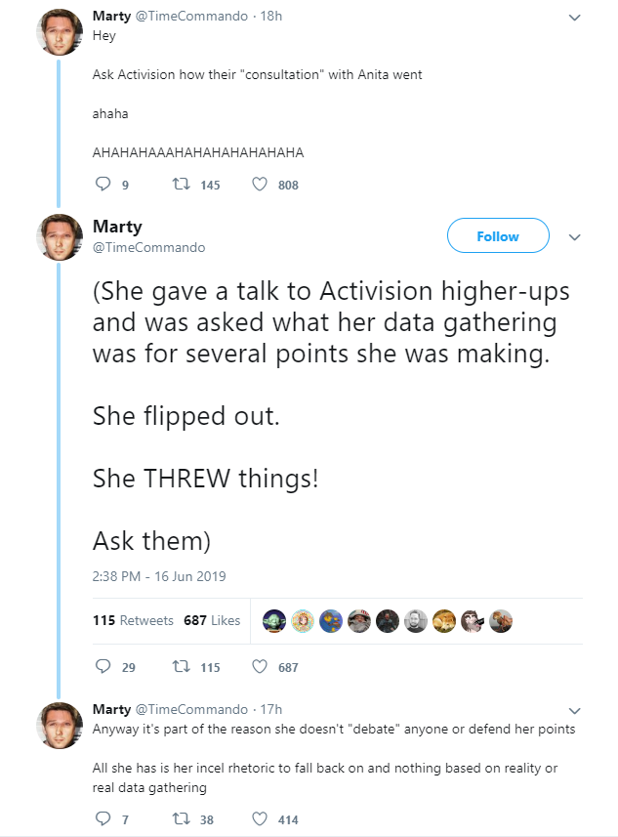Click reply icon on the first tweet
This screenshot has width=618, height=837.
click(103, 185)
